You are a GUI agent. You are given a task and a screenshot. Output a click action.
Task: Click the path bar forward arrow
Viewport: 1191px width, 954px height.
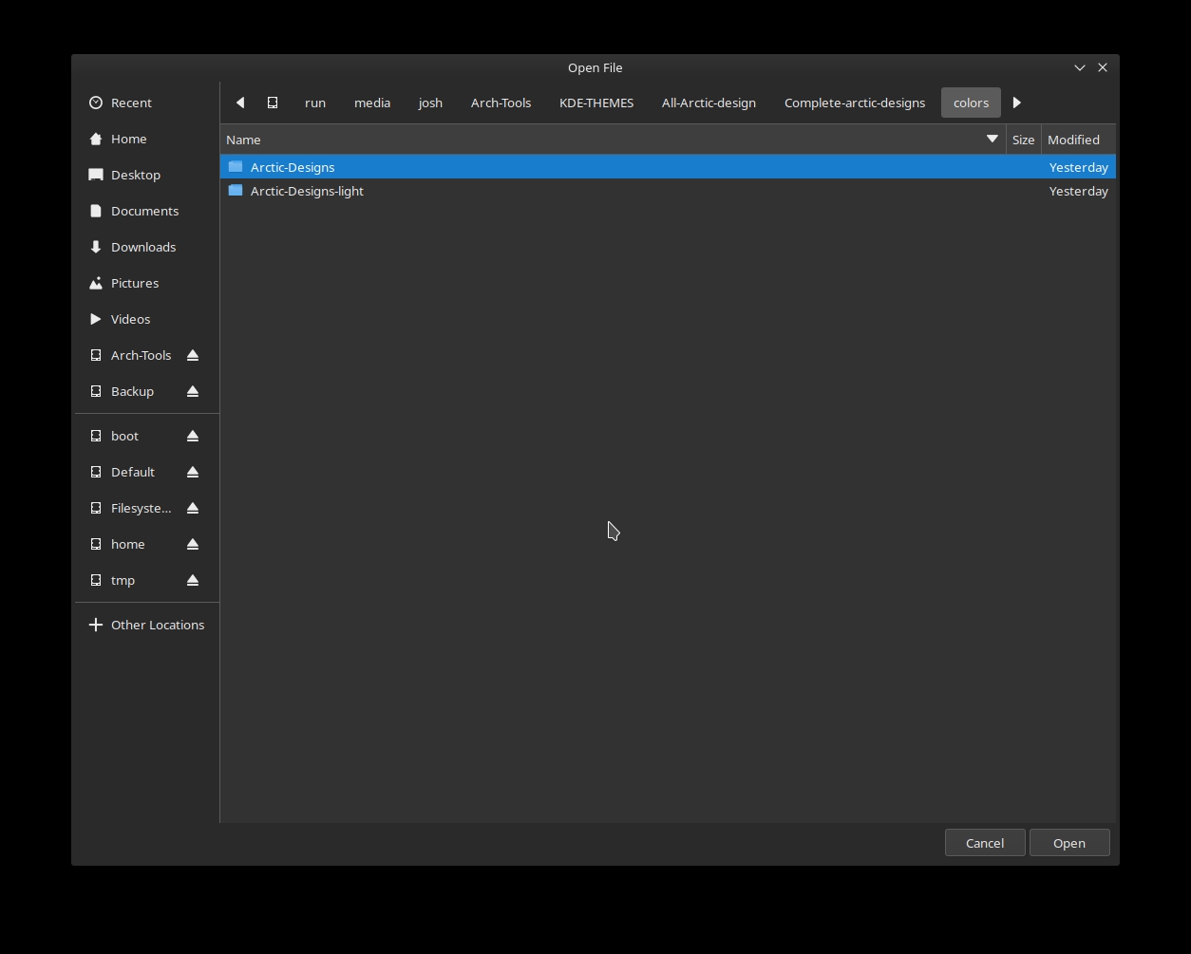pos(1016,103)
